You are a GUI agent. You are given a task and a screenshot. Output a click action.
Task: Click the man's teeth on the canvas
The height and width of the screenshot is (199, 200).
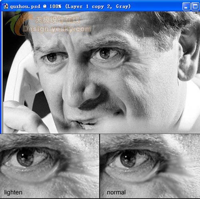[87, 125]
